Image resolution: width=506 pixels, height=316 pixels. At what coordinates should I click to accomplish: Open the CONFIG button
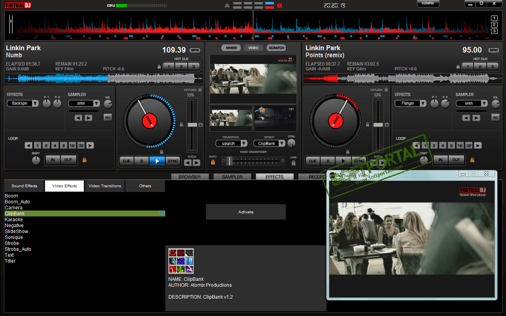pyautogui.click(x=428, y=3)
